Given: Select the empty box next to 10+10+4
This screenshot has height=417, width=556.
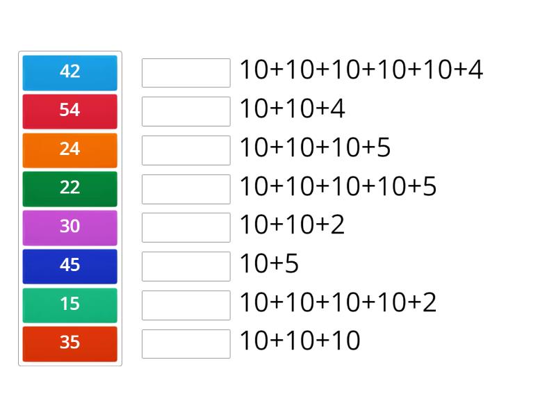Looking at the screenshot, I should click(x=186, y=111).
